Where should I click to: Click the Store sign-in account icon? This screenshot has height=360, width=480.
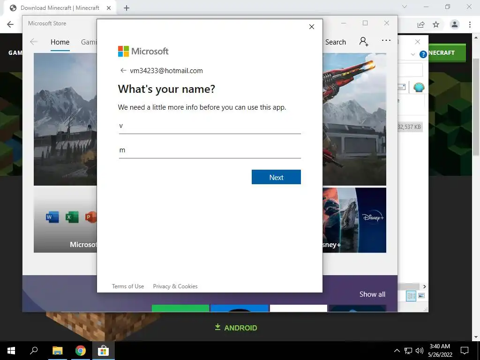tap(364, 41)
